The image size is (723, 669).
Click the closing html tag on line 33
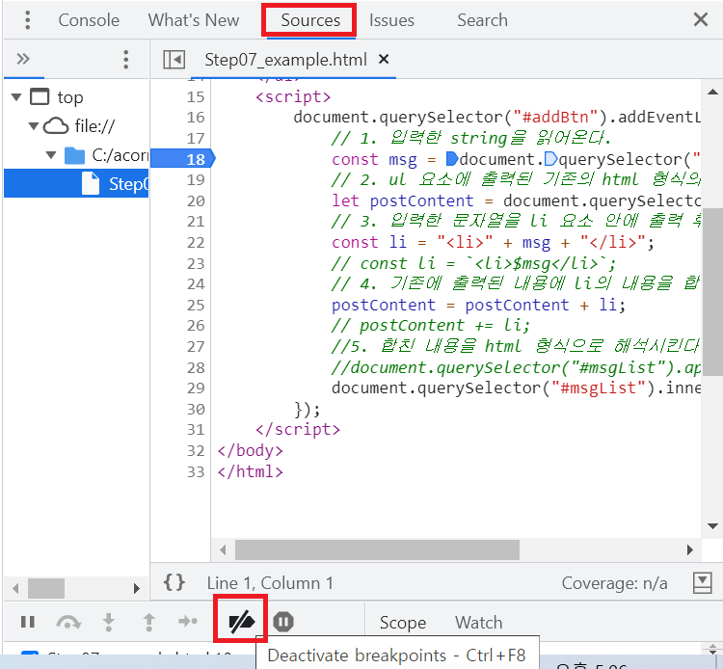251,471
